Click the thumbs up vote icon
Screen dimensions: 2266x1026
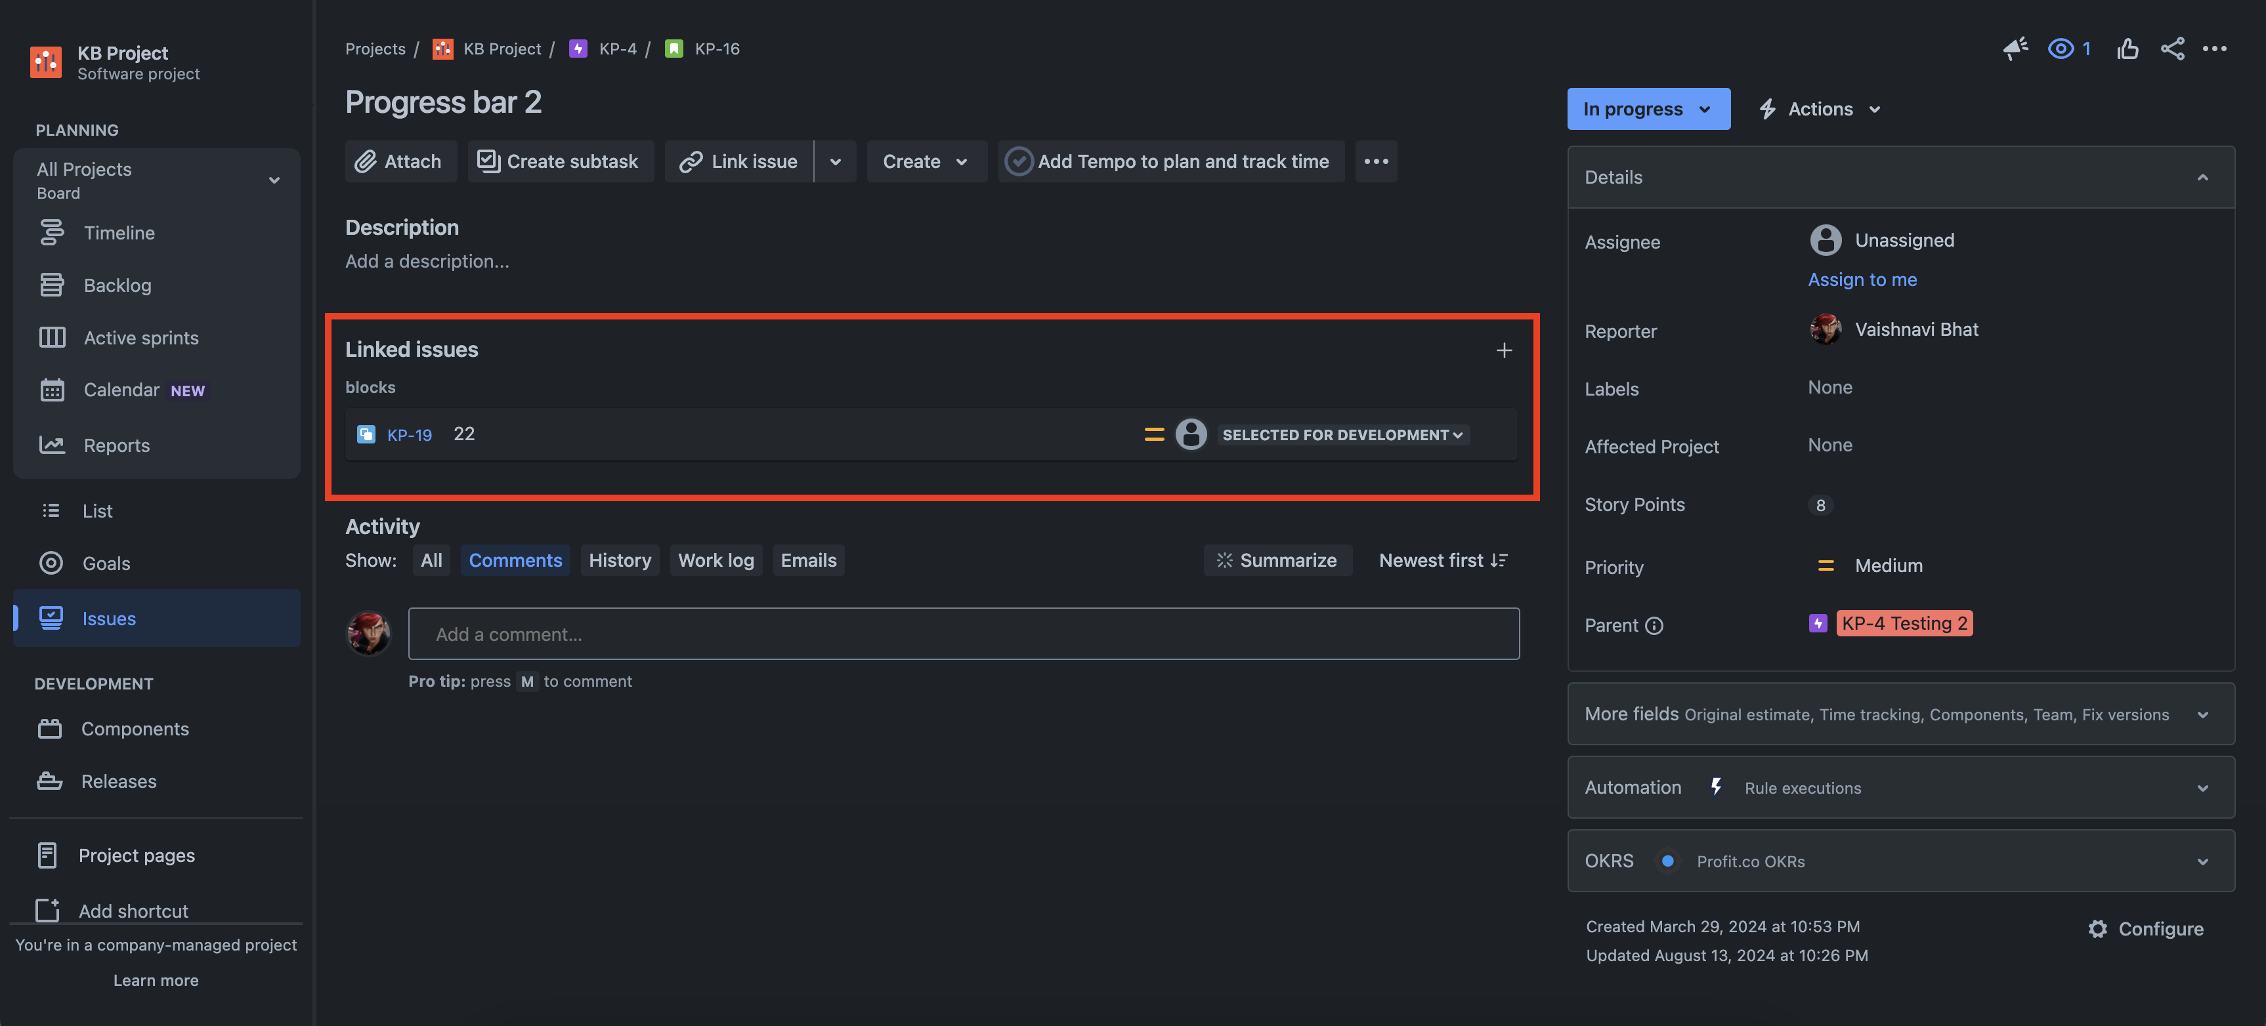2127,49
